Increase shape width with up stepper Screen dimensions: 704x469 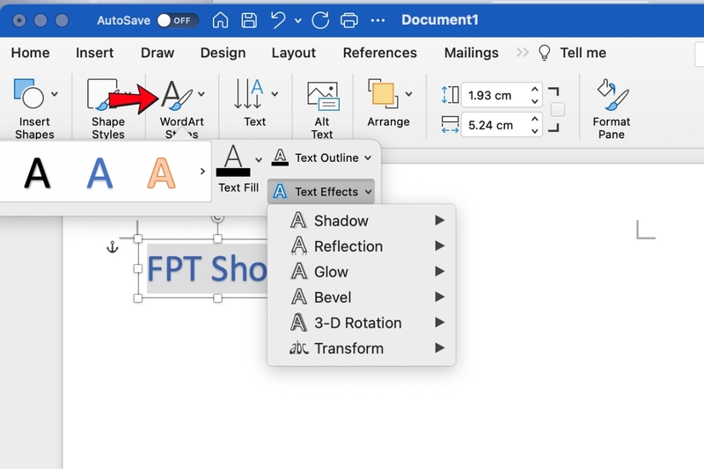tap(534, 119)
